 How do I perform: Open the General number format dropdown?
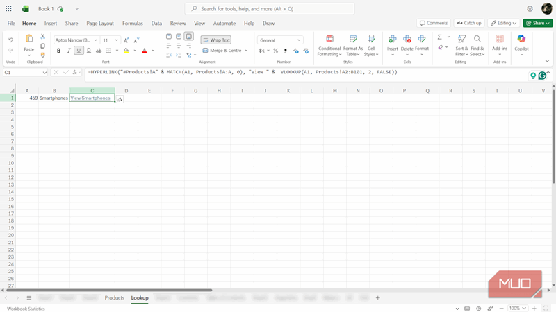point(299,40)
